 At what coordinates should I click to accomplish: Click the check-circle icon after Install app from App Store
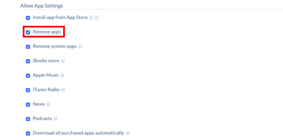point(97,18)
